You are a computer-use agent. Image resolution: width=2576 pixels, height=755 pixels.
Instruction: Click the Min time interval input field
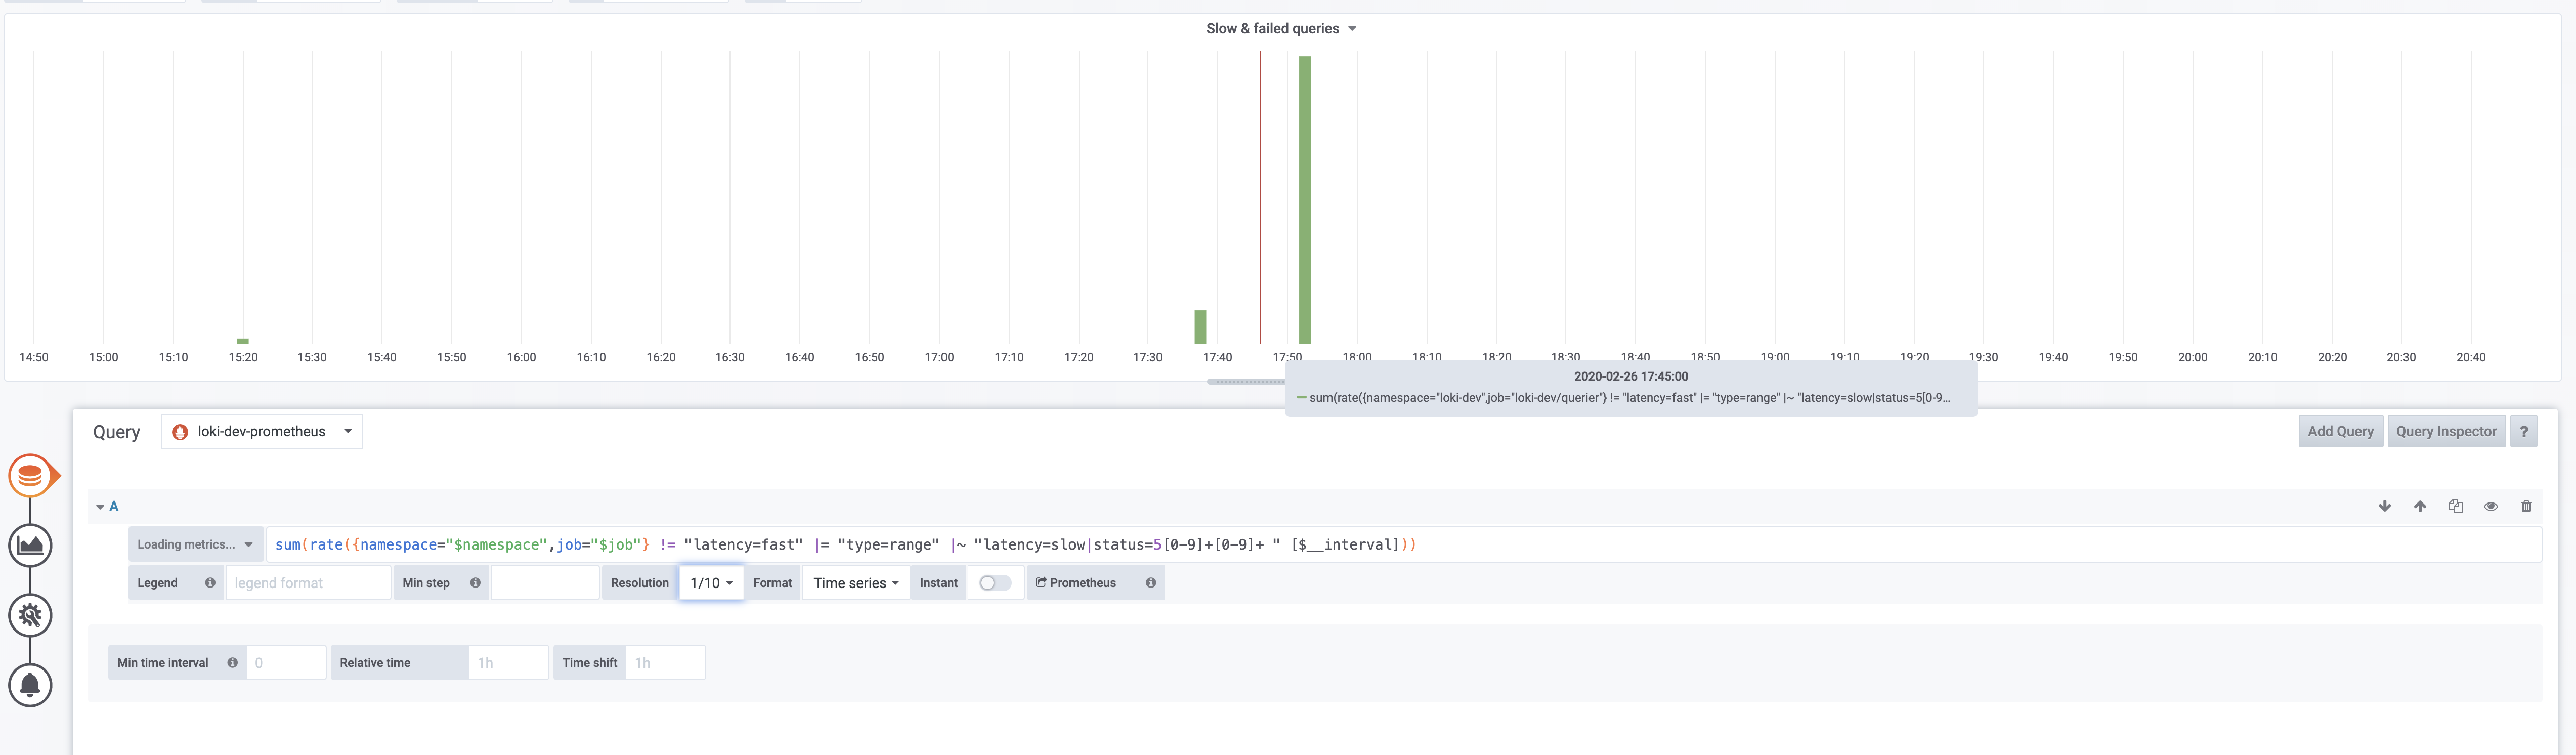click(x=286, y=663)
